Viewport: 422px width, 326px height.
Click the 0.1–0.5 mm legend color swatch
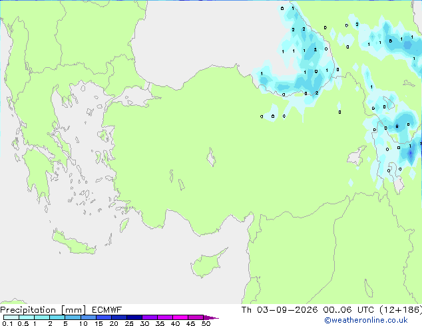pos(11,317)
